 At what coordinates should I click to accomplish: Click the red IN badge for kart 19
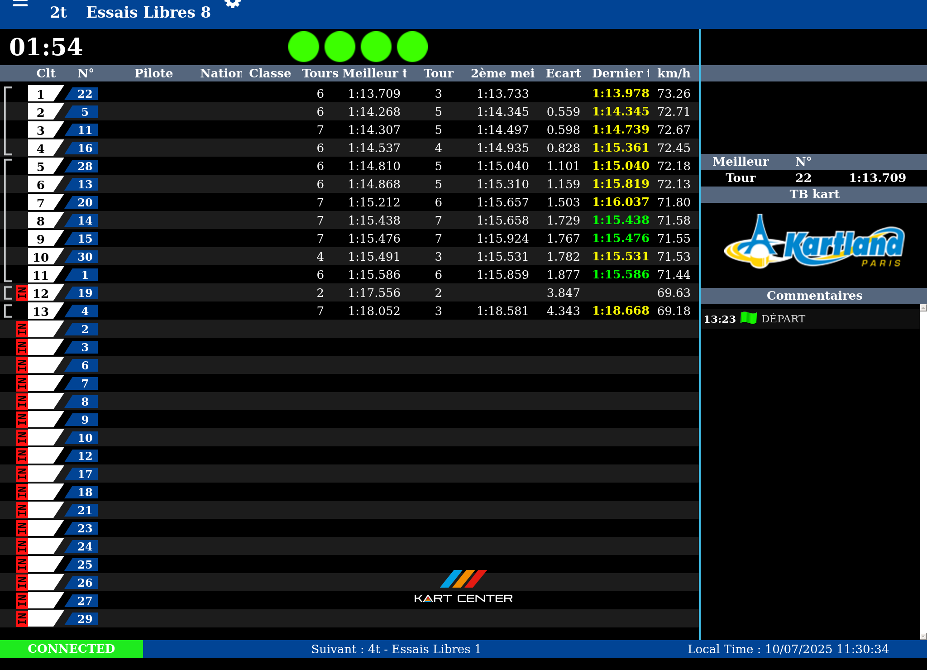tap(22, 293)
